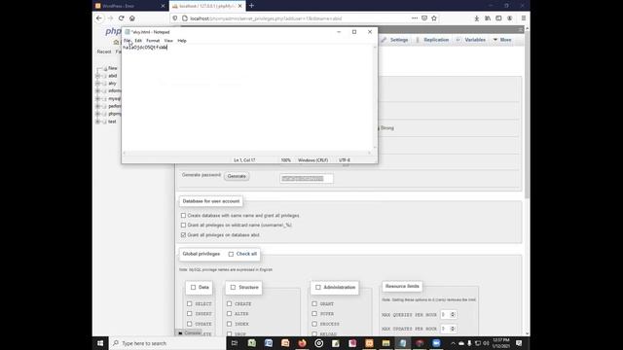Image resolution: width=623 pixels, height=350 pixels.
Task: Enable the SUPER privilege checkbox
Action: 314,313
